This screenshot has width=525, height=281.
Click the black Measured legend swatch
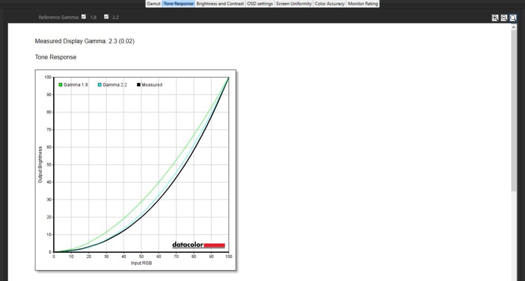[x=138, y=85]
